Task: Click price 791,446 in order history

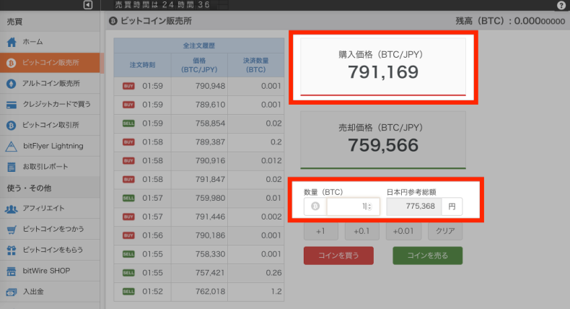Action: point(210,217)
